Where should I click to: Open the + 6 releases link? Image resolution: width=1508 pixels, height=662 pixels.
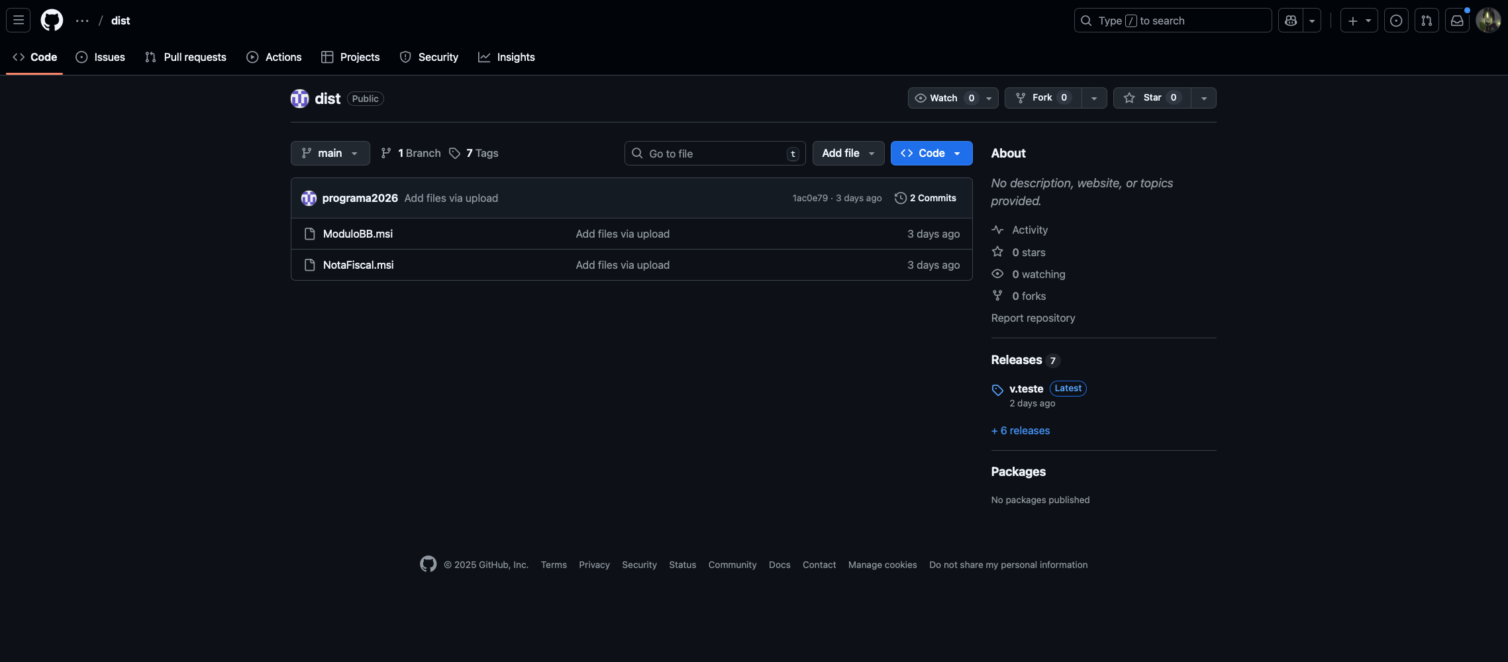point(1020,430)
